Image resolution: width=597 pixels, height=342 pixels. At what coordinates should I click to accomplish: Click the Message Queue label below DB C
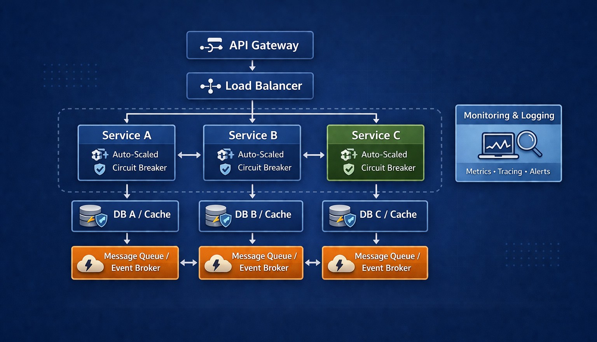coord(387,262)
